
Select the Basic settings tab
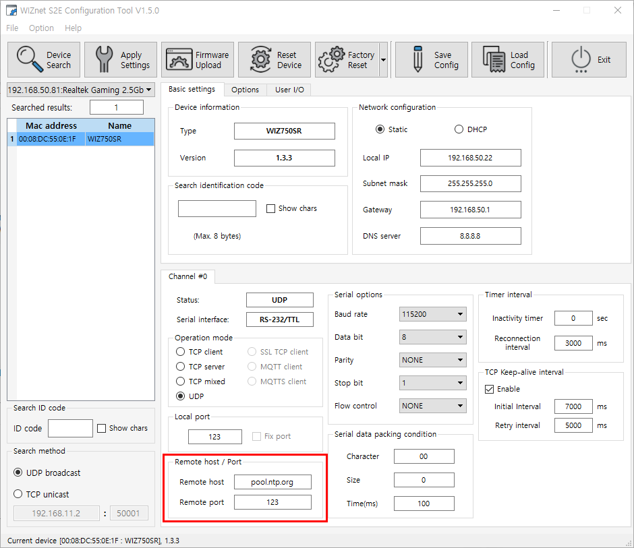192,89
